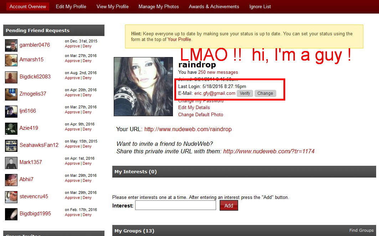Open the Edit My Profile tab
The width and height of the screenshot is (379, 236).
tap(71, 6)
